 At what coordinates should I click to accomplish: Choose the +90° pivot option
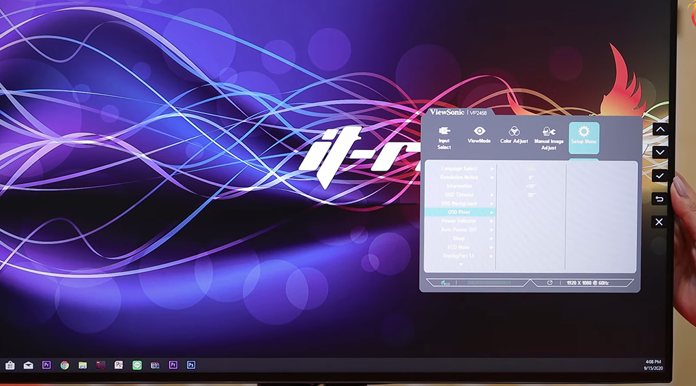[x=531, y=186]
